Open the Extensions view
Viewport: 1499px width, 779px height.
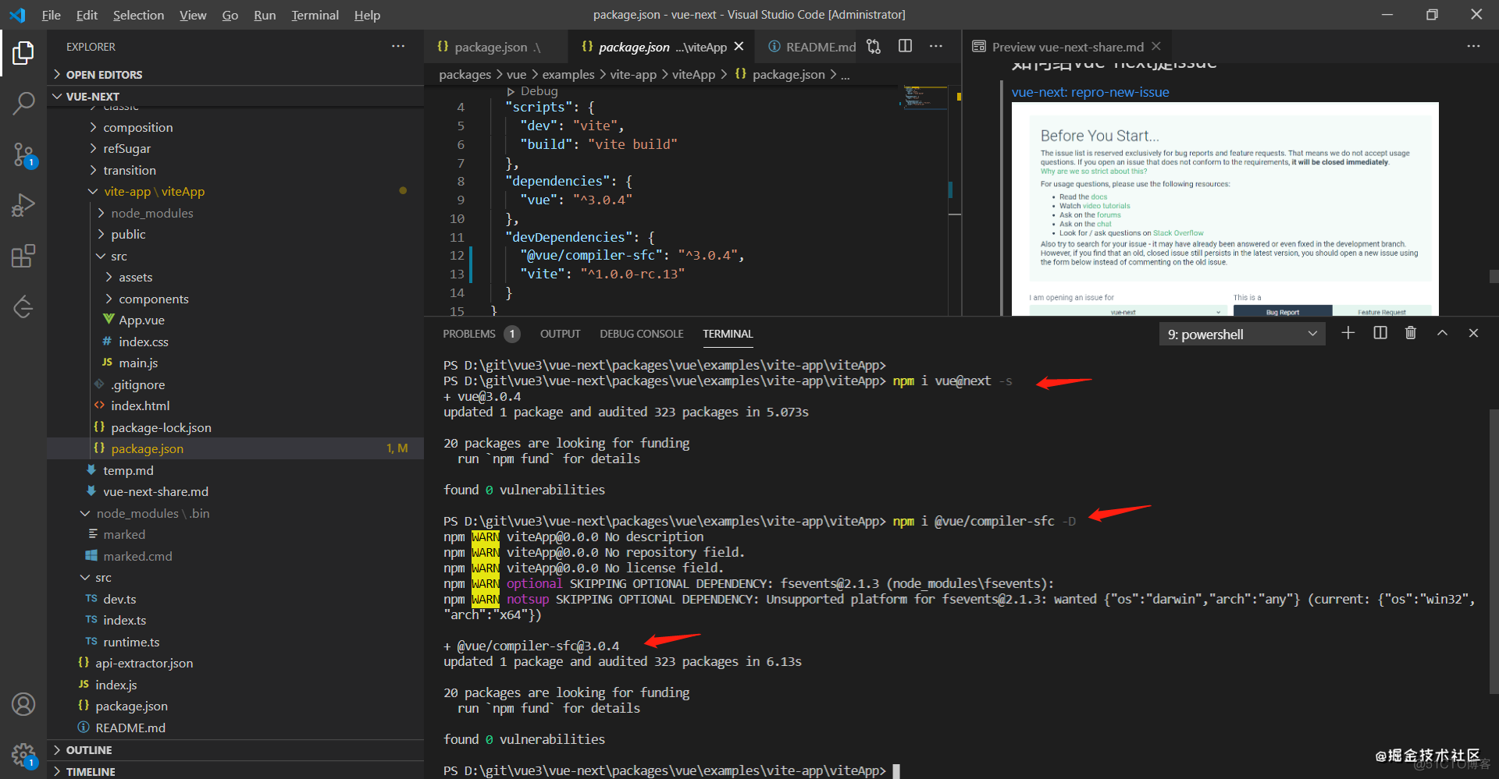pos(23,257)
